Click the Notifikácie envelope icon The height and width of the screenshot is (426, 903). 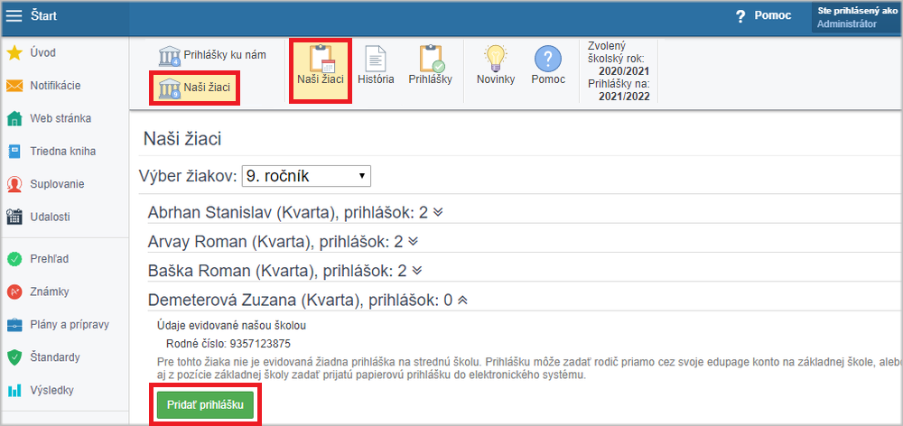[x=14, y=86]
